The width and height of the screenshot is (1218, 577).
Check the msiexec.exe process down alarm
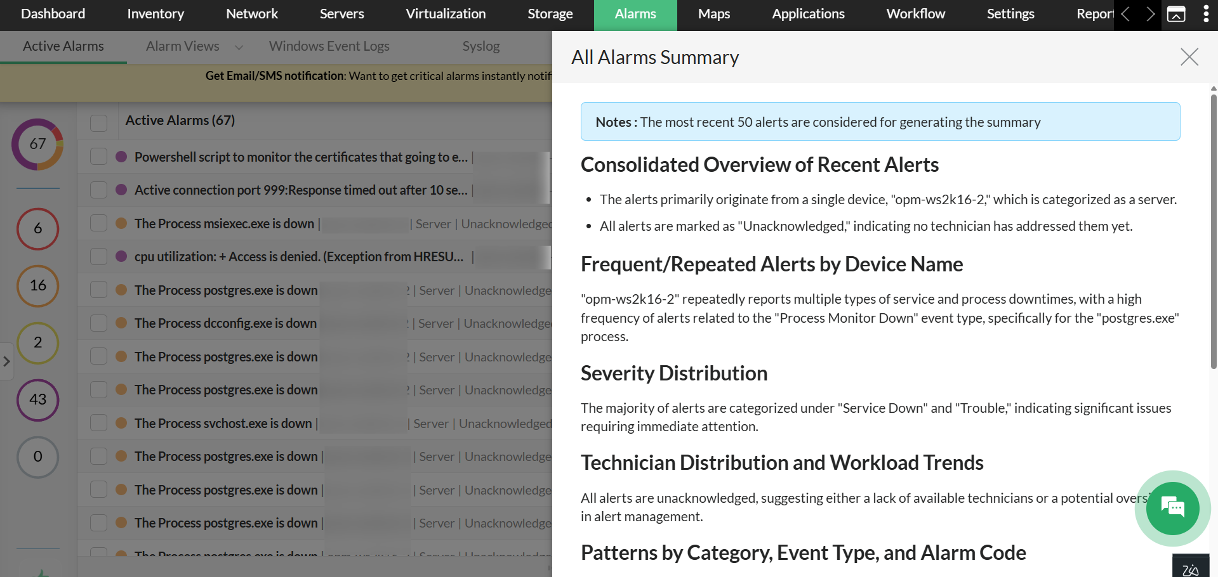click(x=98, y=223)
